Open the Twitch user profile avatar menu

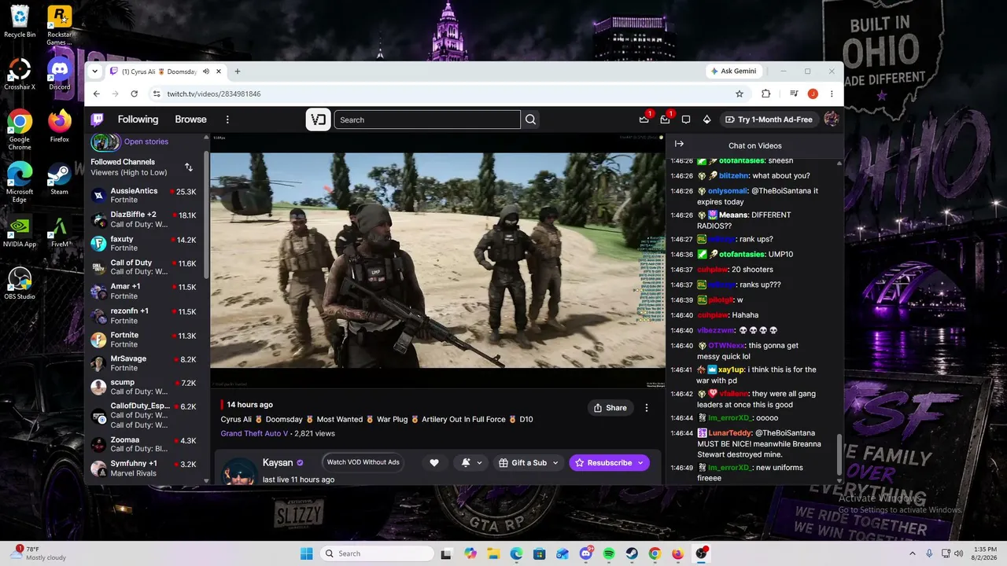coord(831,119)
